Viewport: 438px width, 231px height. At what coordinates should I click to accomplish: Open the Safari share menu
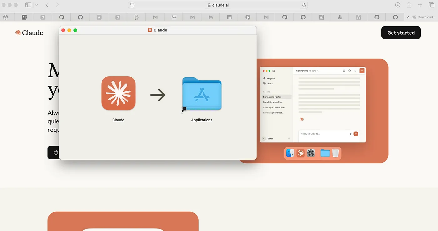(x=409, y=5)
